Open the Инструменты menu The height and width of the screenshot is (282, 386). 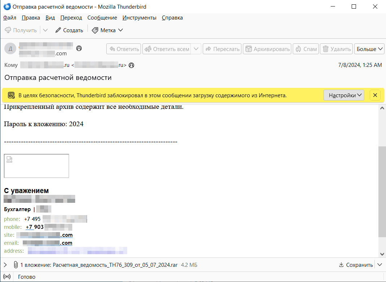139,18
